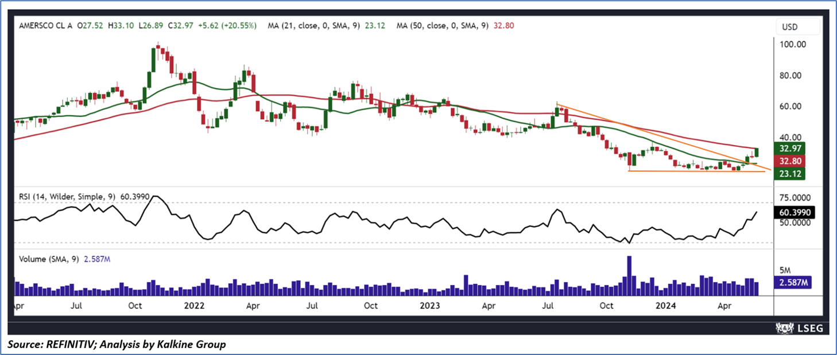This screenshot has height=355, width=837.
Task: Click the 100.00 price axis label
Action: [x=792, y=45]
